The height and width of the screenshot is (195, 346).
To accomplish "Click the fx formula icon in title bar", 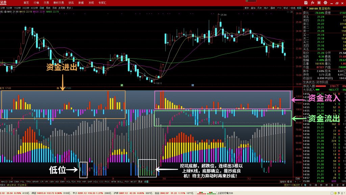I will click(x=313, y=3).
